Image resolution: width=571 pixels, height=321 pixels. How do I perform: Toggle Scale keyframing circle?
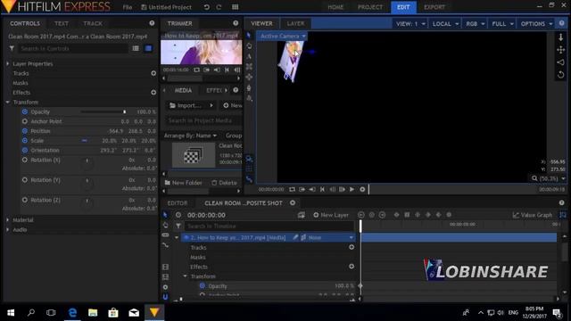pyautogui.click(x=25, y=141)
